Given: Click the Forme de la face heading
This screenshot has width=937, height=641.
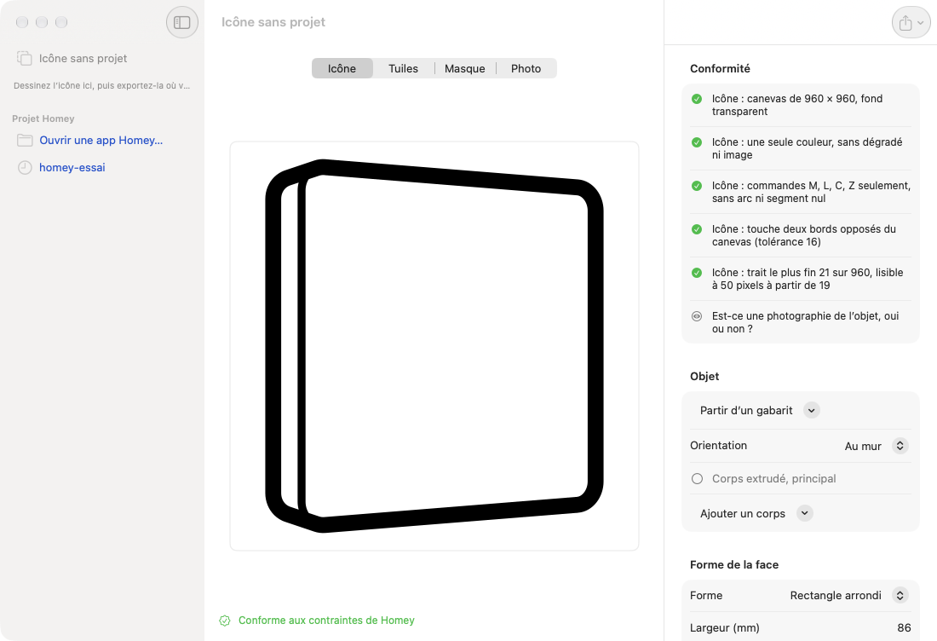Looking at the screenshot, I should click(x=734, y=565).
